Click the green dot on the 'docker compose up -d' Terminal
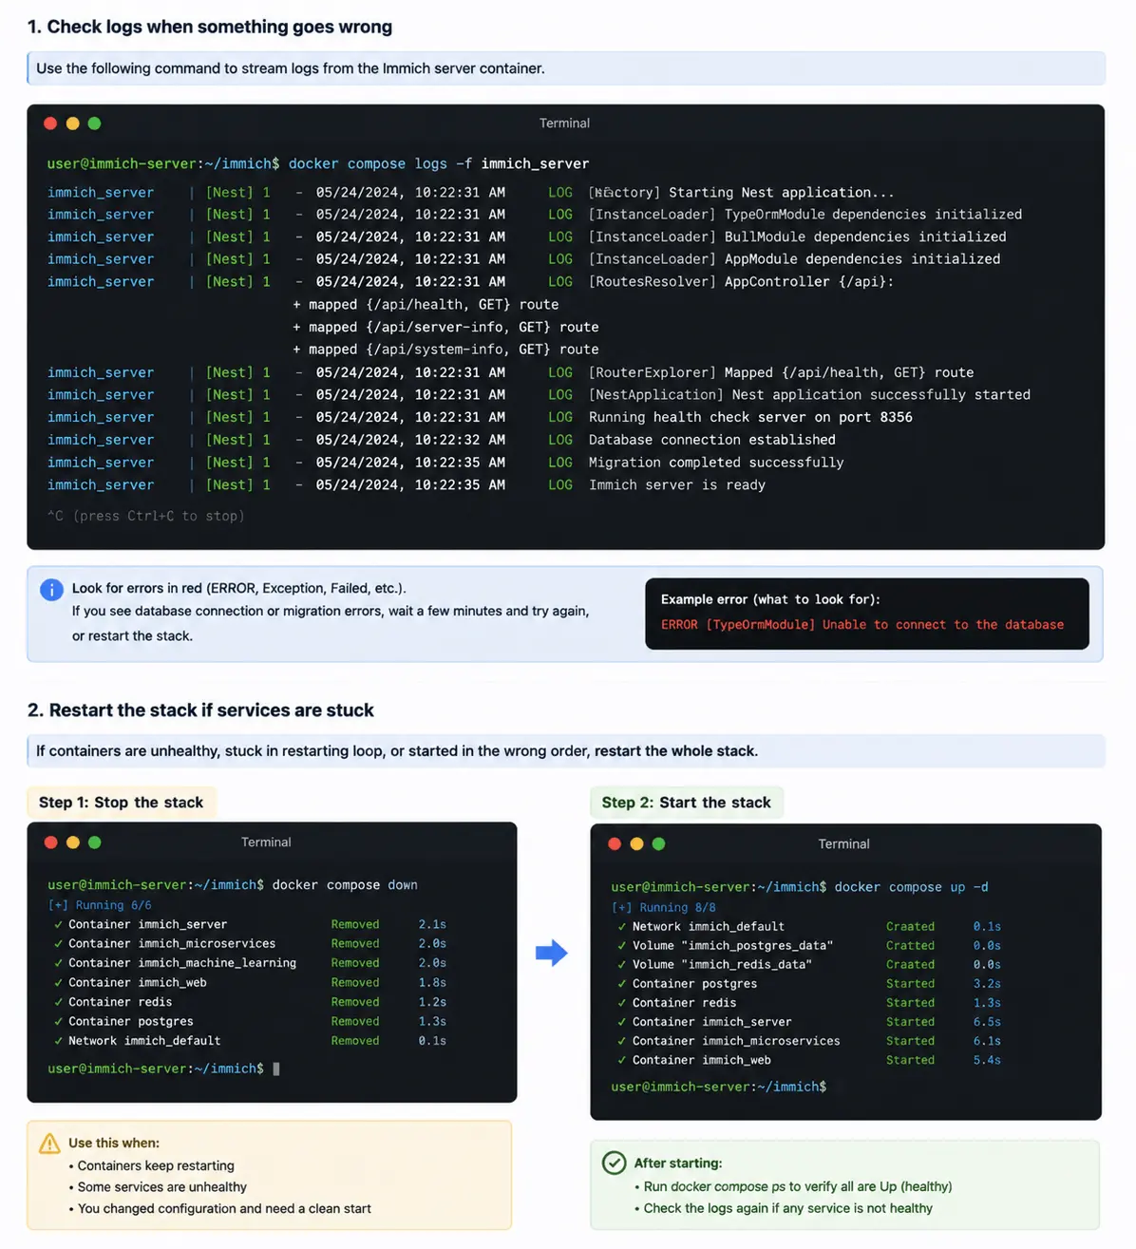1136x1249 pixels. (658, 844)
